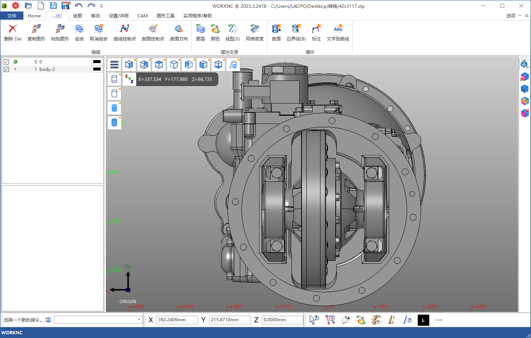Switch to the Home tab
This screenshot has width=531, height=338.
tap(34, 16)
